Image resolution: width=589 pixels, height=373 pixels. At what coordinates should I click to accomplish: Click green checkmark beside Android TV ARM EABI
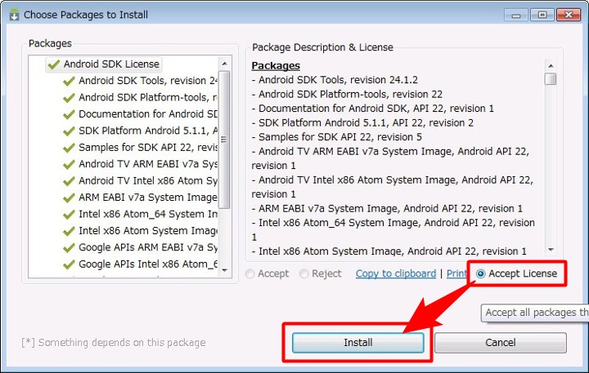tap(69, 165)
